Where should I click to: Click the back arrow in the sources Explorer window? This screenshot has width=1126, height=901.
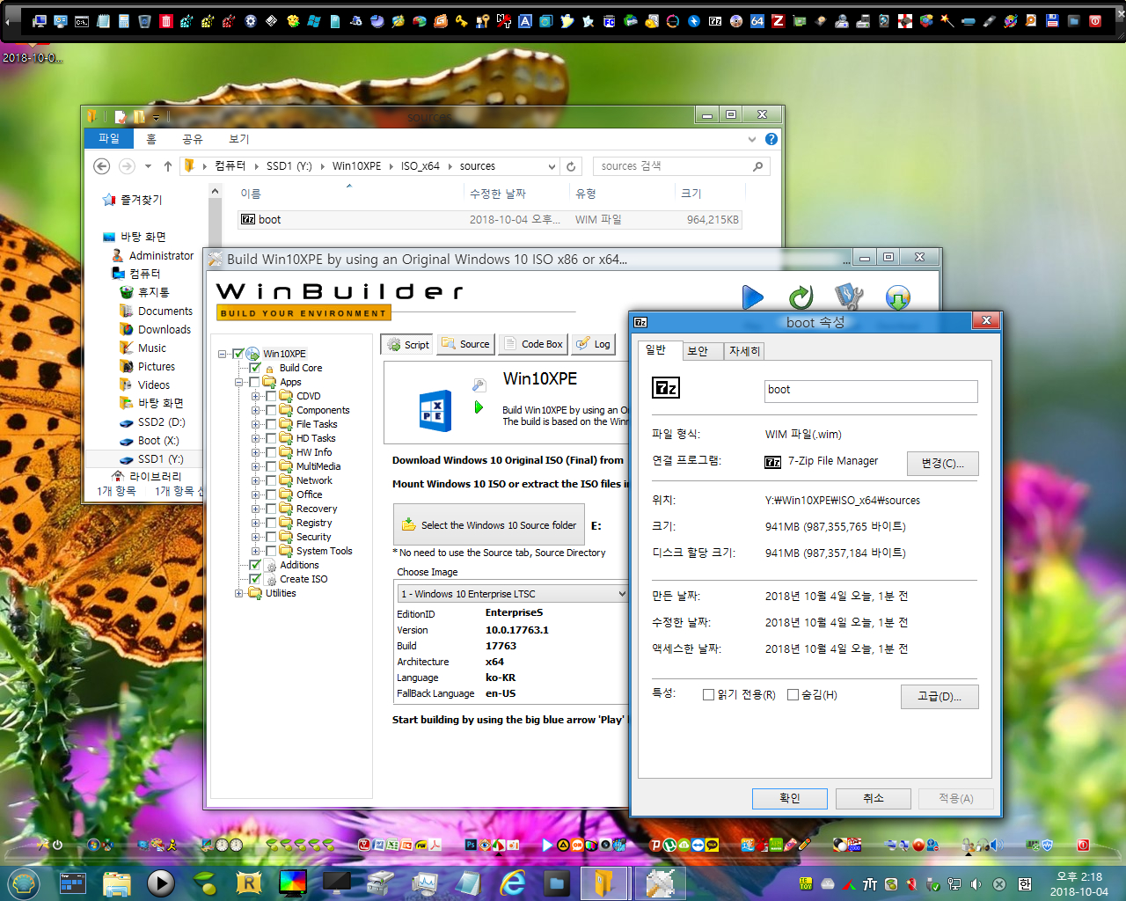tap(102, 166)
